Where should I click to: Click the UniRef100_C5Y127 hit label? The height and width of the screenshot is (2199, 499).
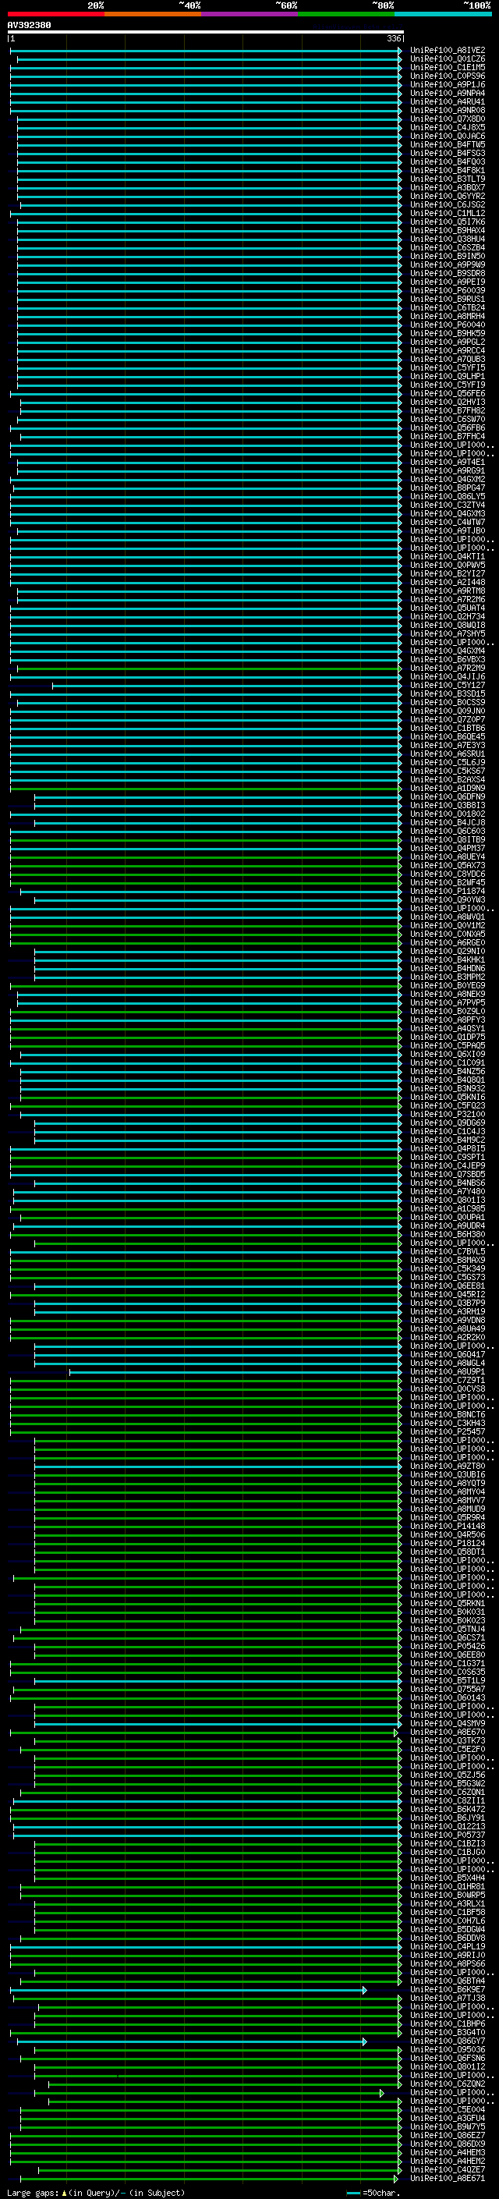[x=447, y=685]
